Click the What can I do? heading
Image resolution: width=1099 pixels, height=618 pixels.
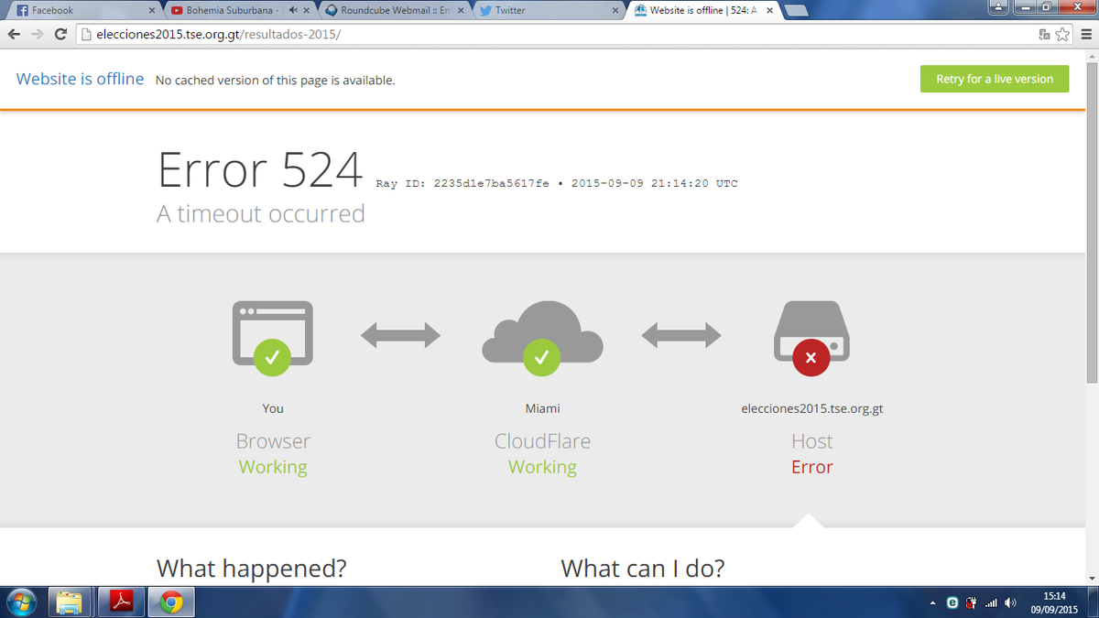pyautogui.click(x=643, y=569)
